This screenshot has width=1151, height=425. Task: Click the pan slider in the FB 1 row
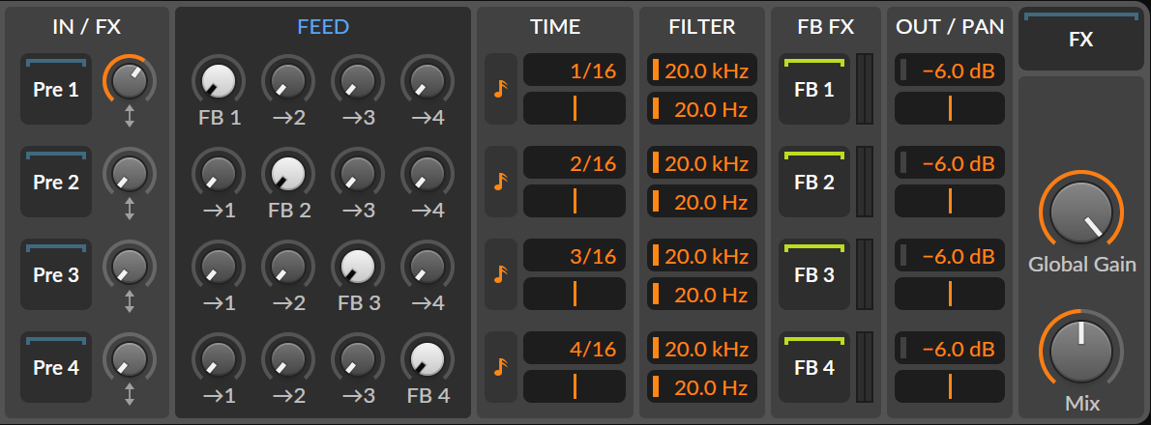point(950,108)
